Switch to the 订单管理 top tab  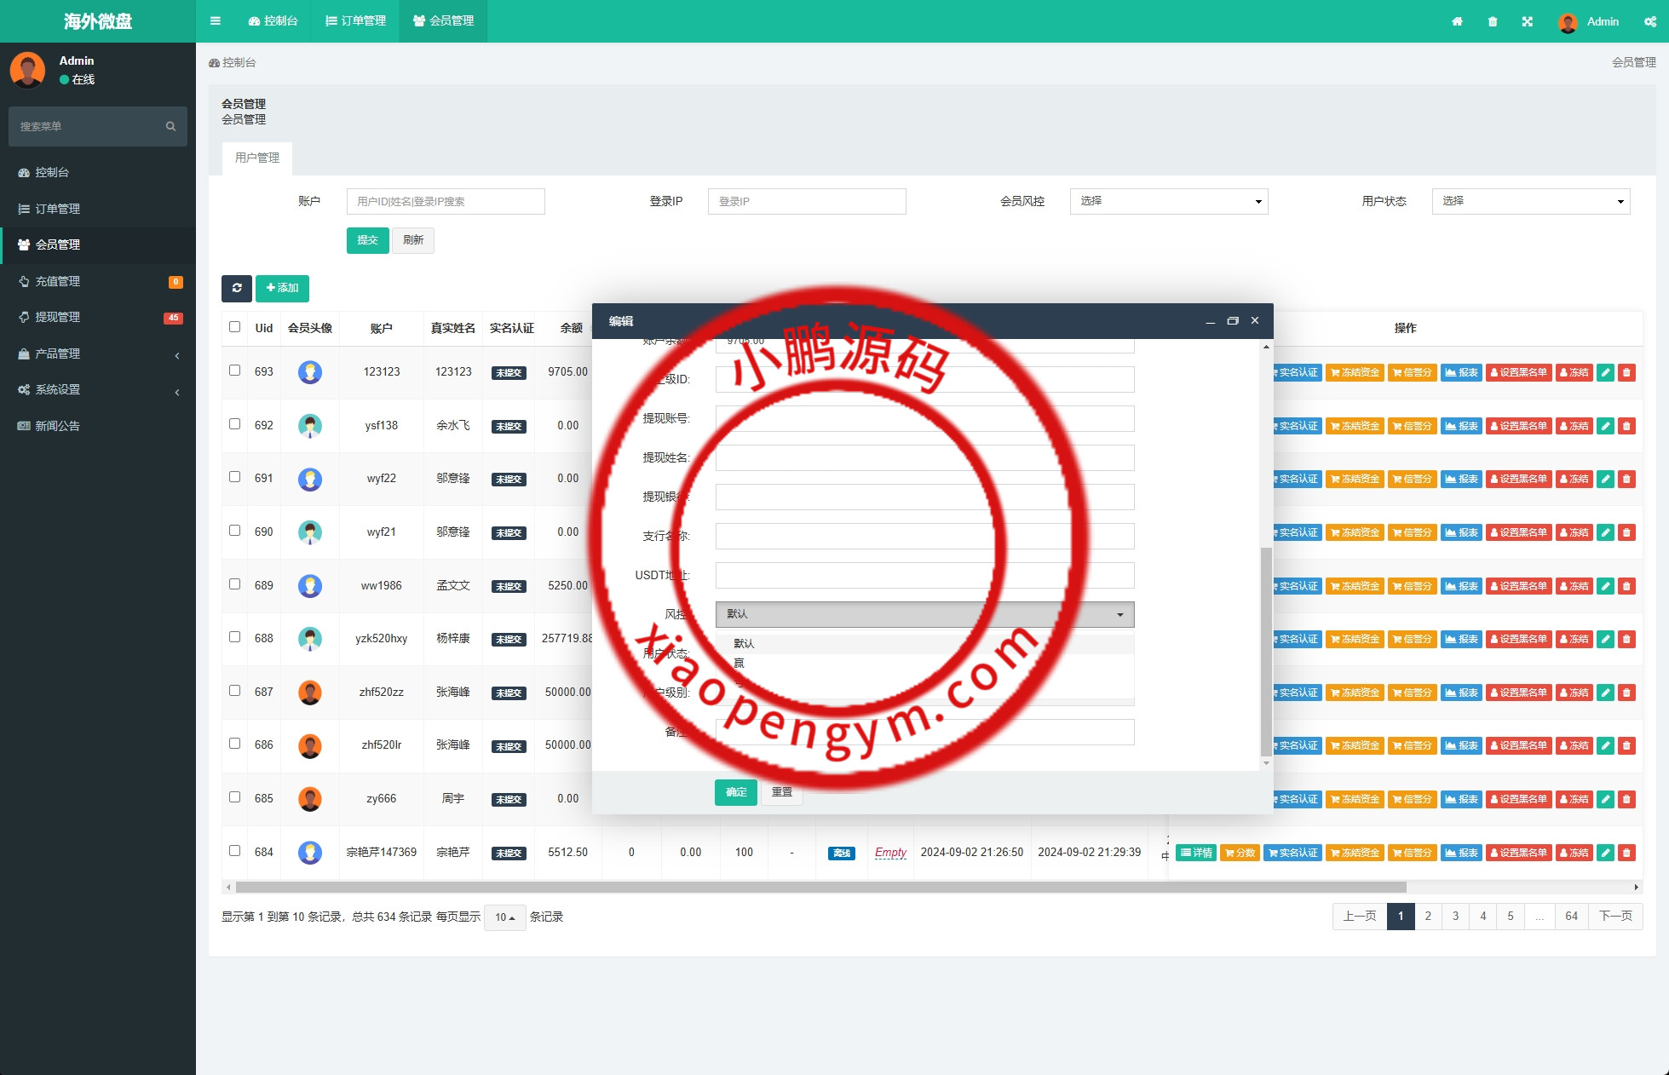[x=356, y=21]
